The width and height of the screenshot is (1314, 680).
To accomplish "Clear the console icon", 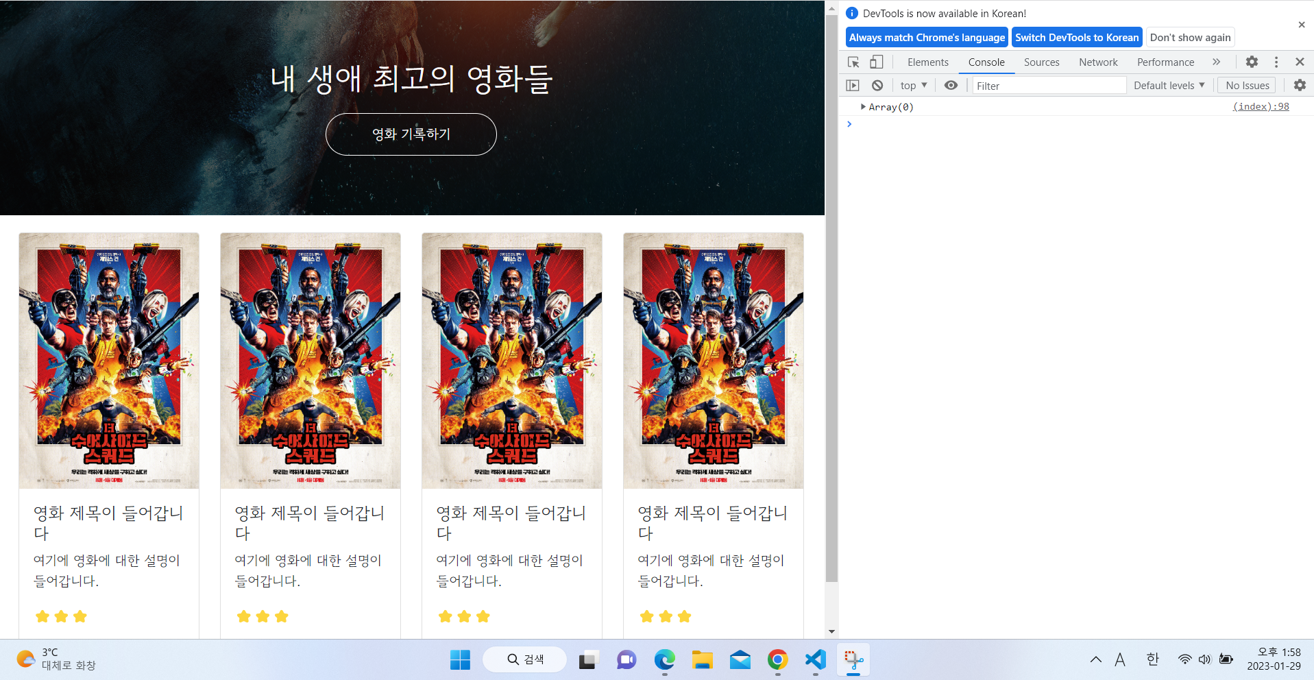I will (877, 86).
